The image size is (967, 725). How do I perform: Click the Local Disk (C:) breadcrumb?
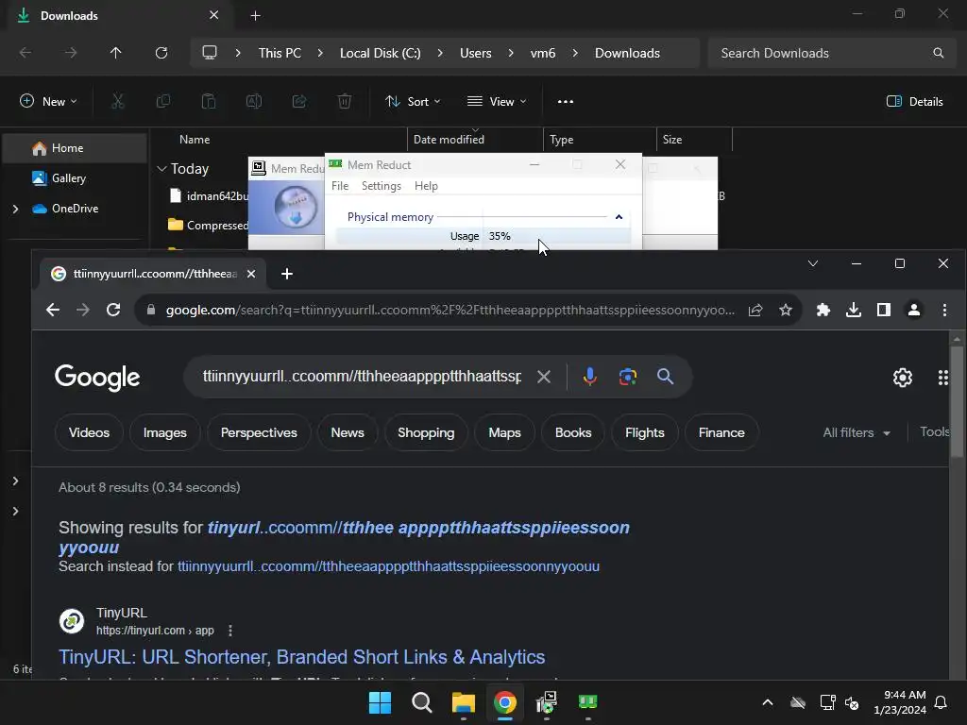coord(380,53)
